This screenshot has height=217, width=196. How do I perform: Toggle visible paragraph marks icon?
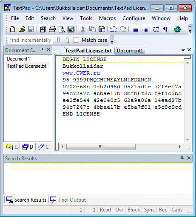165,29
